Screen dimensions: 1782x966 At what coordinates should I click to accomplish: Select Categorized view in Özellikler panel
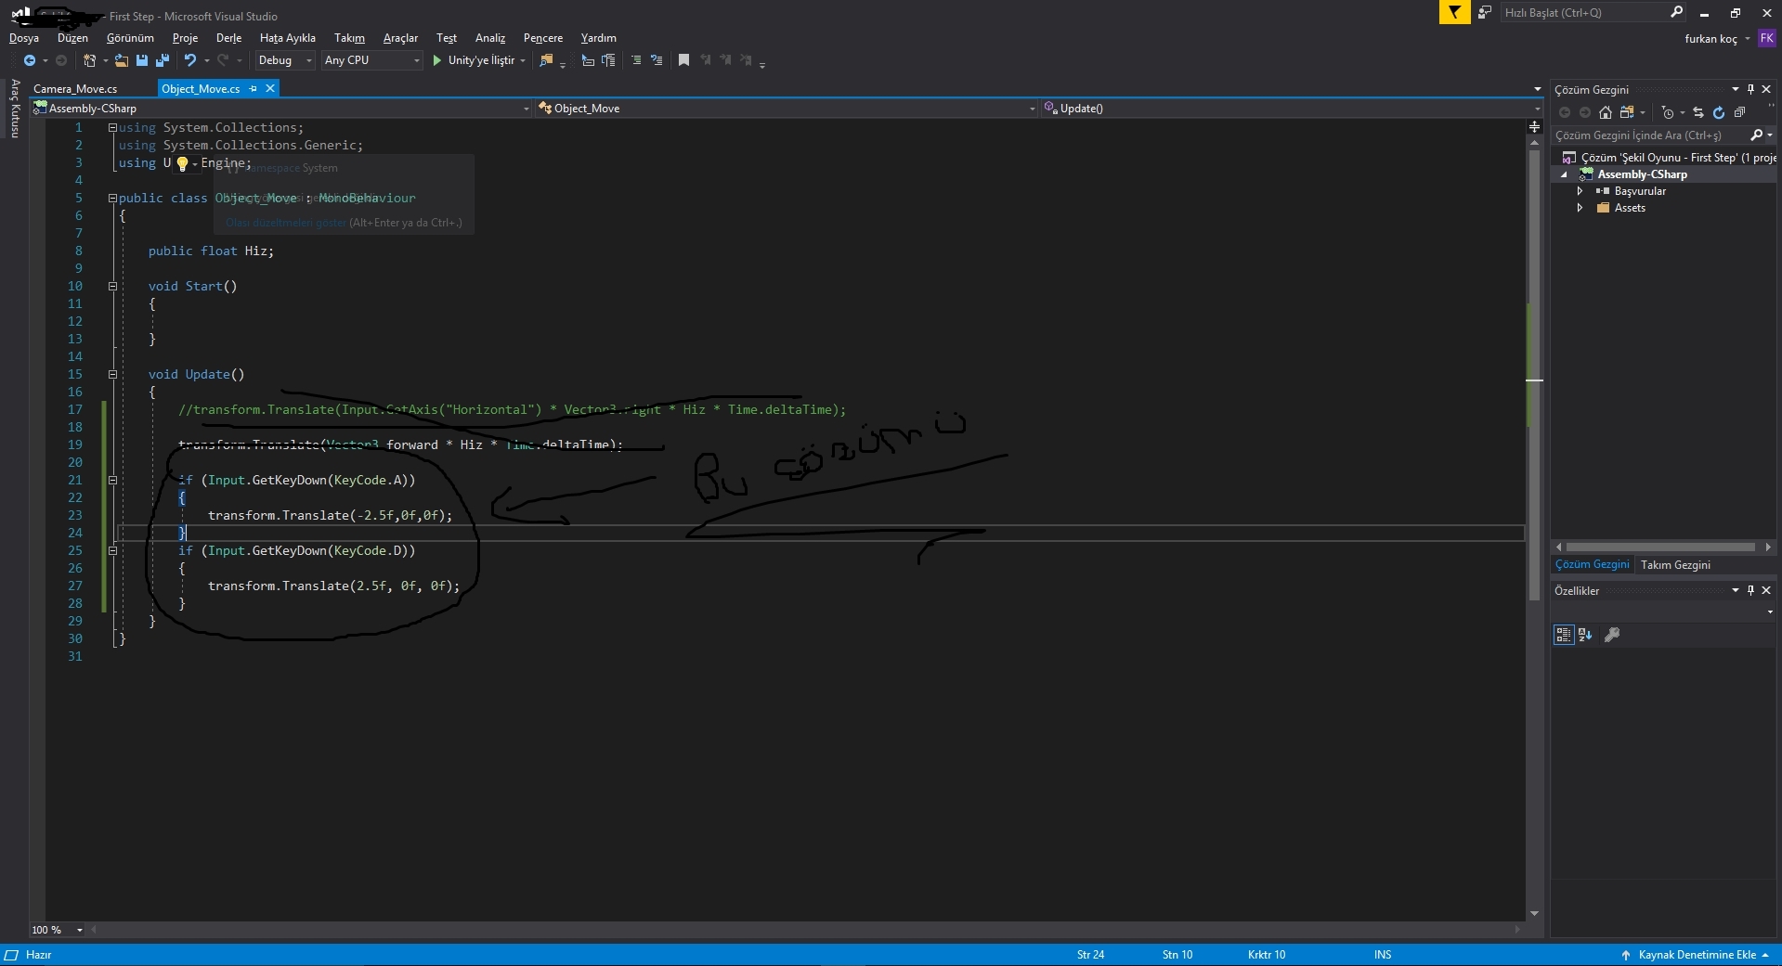(x=1564, y=635)
